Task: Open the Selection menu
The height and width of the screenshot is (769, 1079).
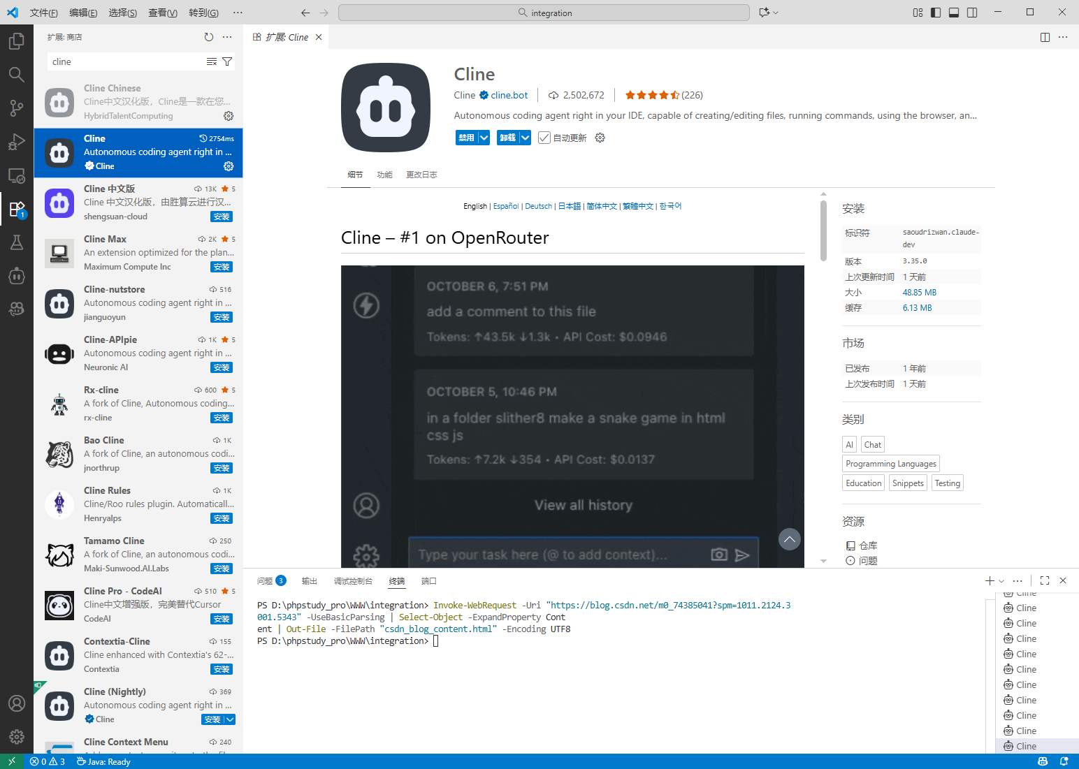Action: [122, 13]
